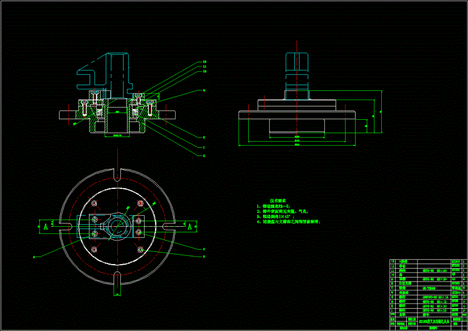
Task: Click balloon number 4 left of plan view
Action: [34, 257]
